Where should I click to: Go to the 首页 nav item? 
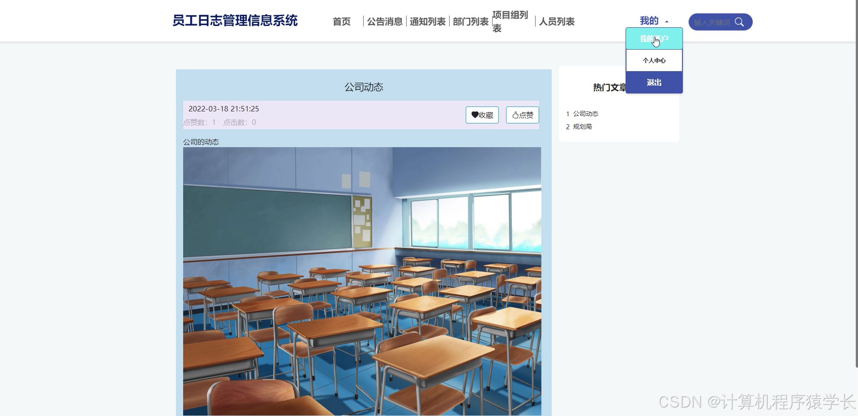pos(342,21)
